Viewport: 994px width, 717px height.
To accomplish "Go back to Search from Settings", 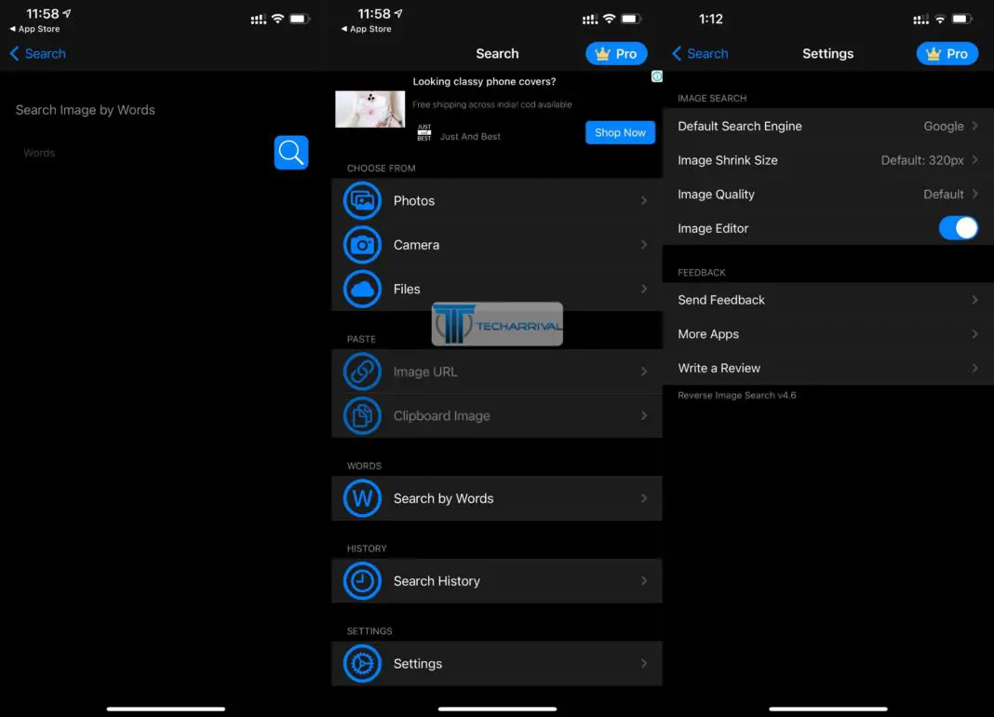I will (700, 54).
